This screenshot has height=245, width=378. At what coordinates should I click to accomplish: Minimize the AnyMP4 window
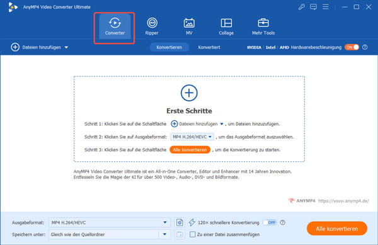345,7
